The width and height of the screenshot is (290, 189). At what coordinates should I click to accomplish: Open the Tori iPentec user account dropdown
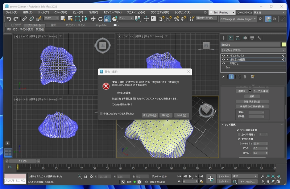(x=222, y=12)
